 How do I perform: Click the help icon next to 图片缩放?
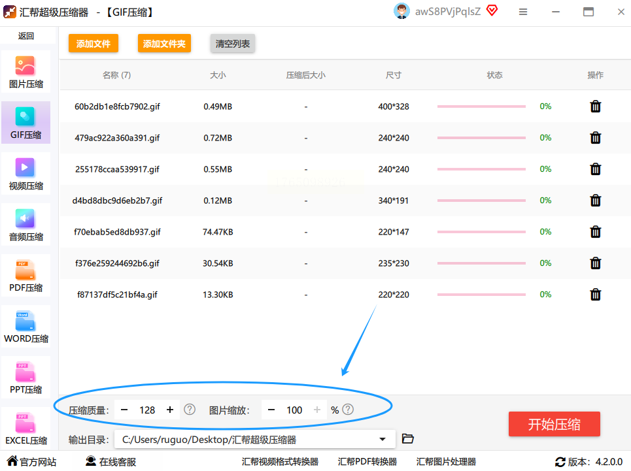tap(348, 410)
